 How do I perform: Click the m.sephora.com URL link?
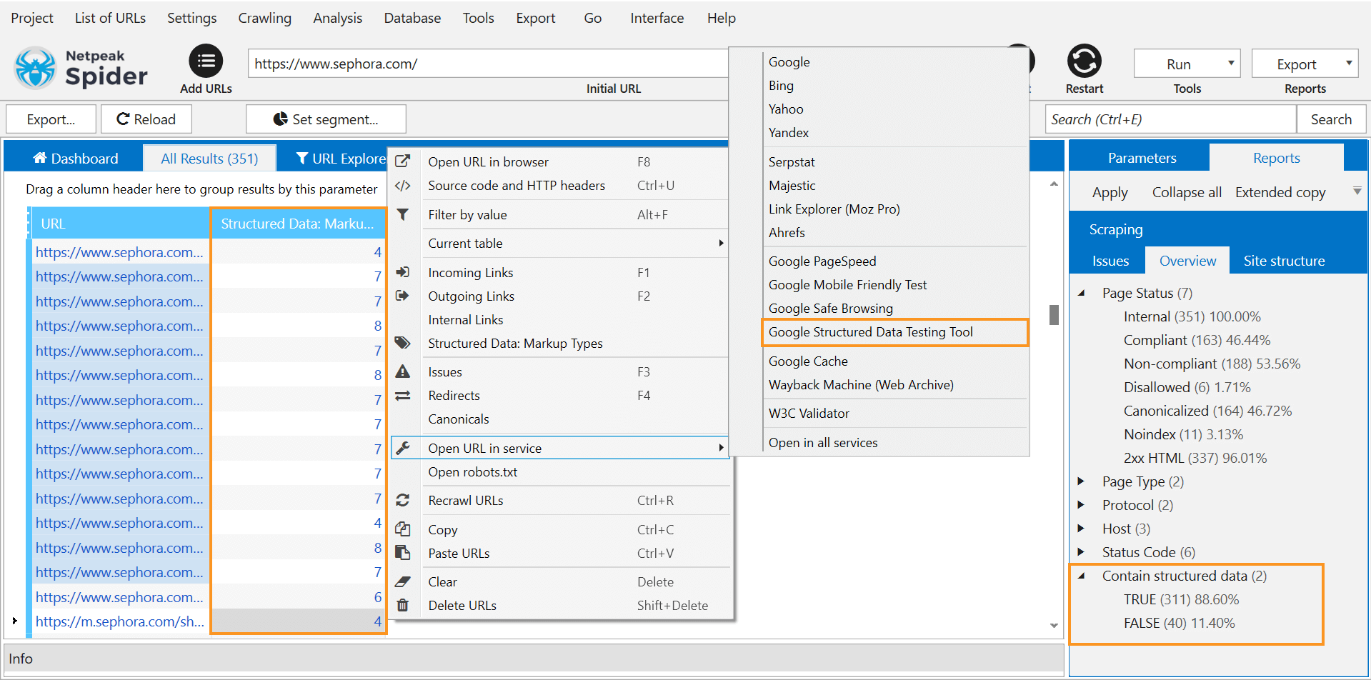(x=120, y=621)
